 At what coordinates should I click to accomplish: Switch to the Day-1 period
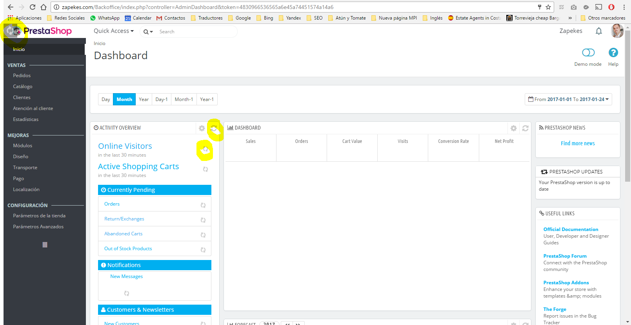(162, 99)
